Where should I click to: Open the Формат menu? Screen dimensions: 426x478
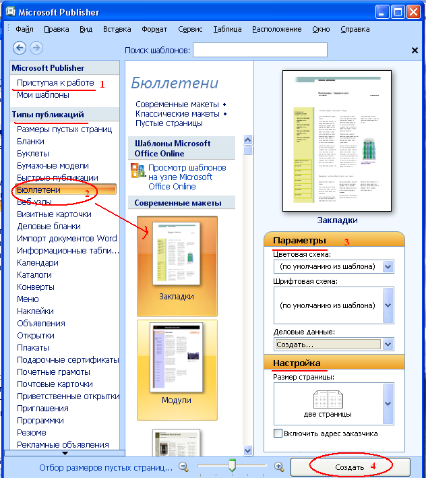[x=154, y=29]
